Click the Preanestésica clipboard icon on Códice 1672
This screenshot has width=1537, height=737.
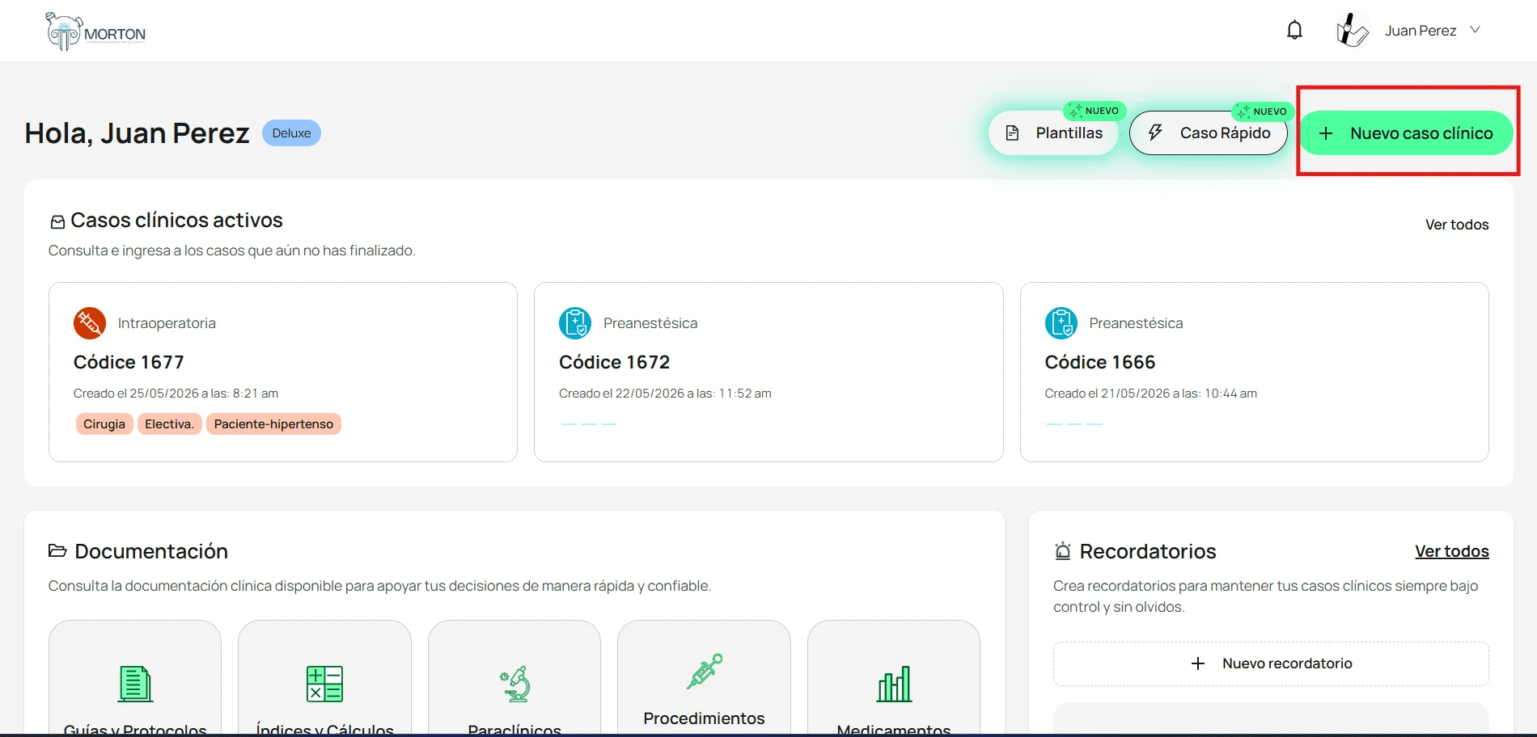click(x=575, y=323)
